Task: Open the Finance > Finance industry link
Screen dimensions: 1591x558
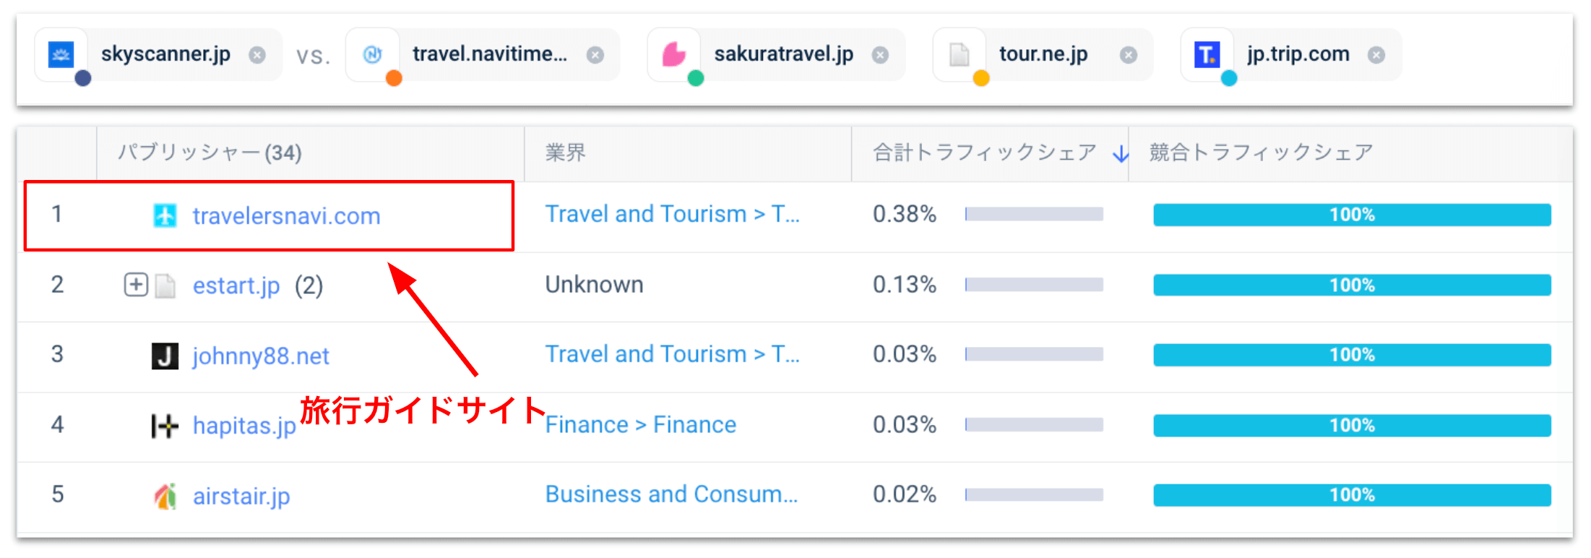Action: coord(640,424)
